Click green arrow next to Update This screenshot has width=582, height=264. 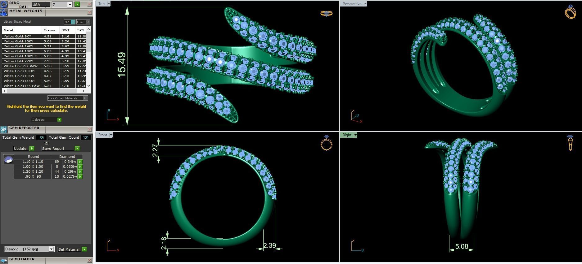pos(32,149)
